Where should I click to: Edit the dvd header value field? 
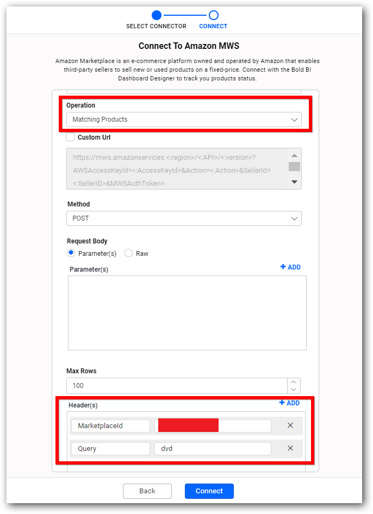(x=213, y=449)
